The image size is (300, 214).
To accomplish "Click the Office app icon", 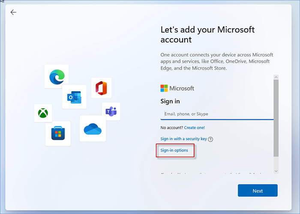I will (101, 88).
